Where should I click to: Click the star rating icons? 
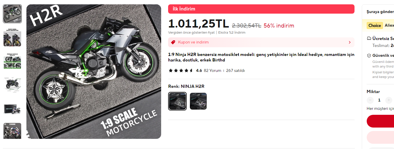[181, 70]
